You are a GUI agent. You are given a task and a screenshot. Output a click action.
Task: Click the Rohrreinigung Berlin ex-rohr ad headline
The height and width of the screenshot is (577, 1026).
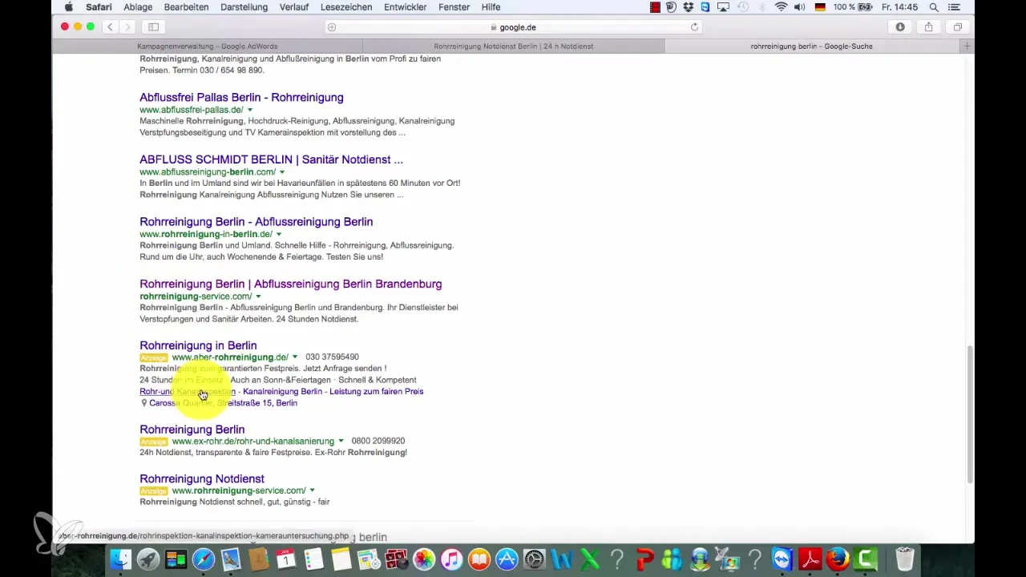(x=192, y=430)
